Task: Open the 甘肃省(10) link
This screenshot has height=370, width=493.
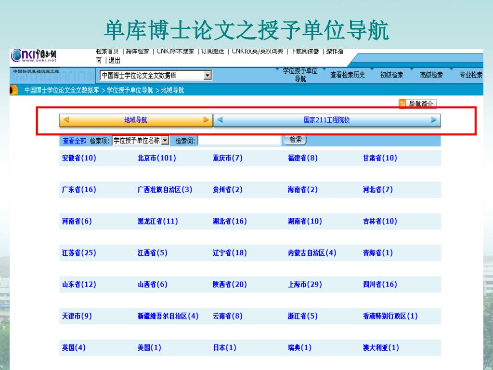Action: pyautogui.click(x=380, y=158)
